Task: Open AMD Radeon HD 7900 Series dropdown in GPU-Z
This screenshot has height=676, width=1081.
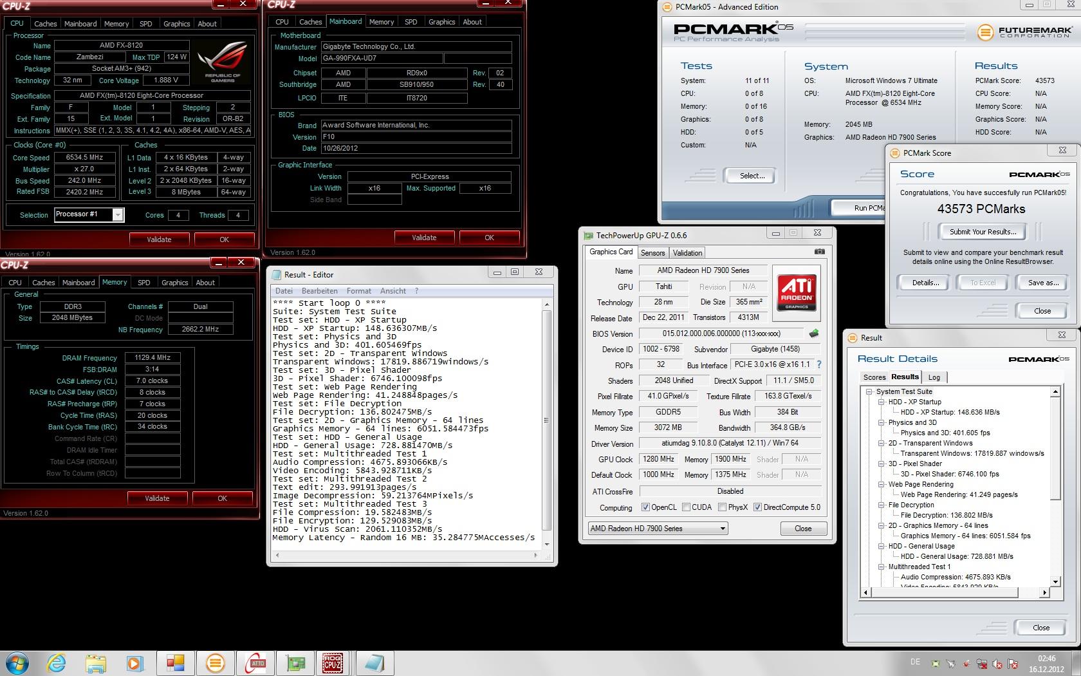Action: point(658,529)
